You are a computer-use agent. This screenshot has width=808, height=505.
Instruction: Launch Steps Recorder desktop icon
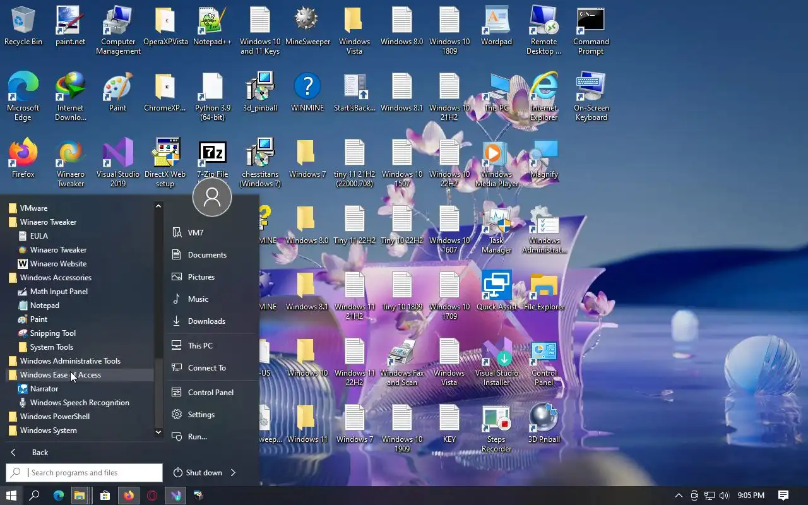click(496, 428)
